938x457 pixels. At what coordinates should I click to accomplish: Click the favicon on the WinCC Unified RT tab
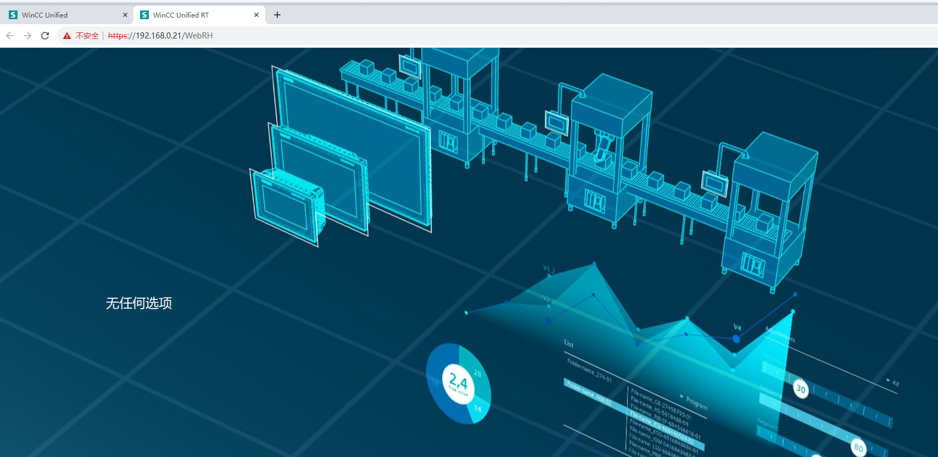144,15
